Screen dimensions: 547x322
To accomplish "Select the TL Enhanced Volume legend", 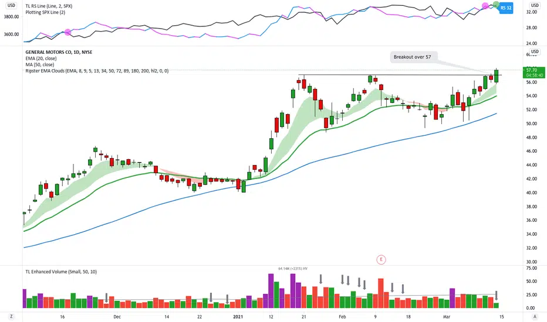I will [61, 272].
